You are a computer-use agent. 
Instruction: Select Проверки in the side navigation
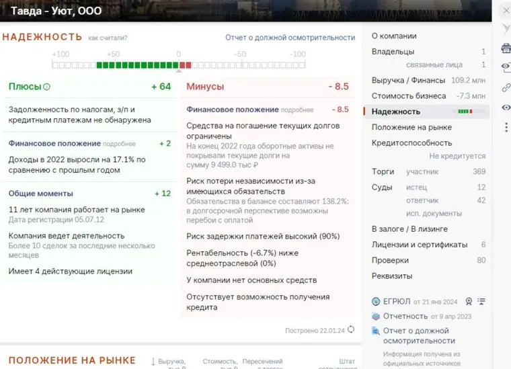coord(390,260)
